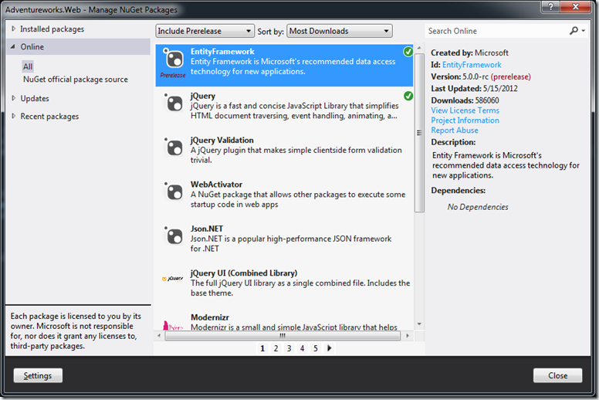The width and height of the screenshot is (599, 400).
Task: Open the Include Prerelease dropdown
Action: (205, 31)
